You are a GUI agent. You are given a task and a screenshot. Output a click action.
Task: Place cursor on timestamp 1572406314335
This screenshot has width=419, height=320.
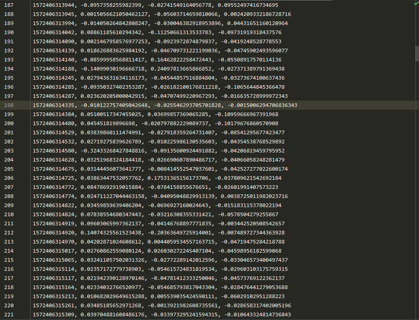coord(55,105)
